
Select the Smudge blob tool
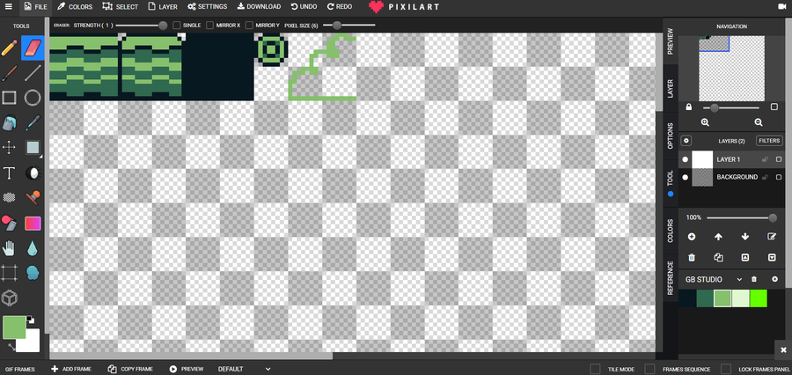[33, 273]
